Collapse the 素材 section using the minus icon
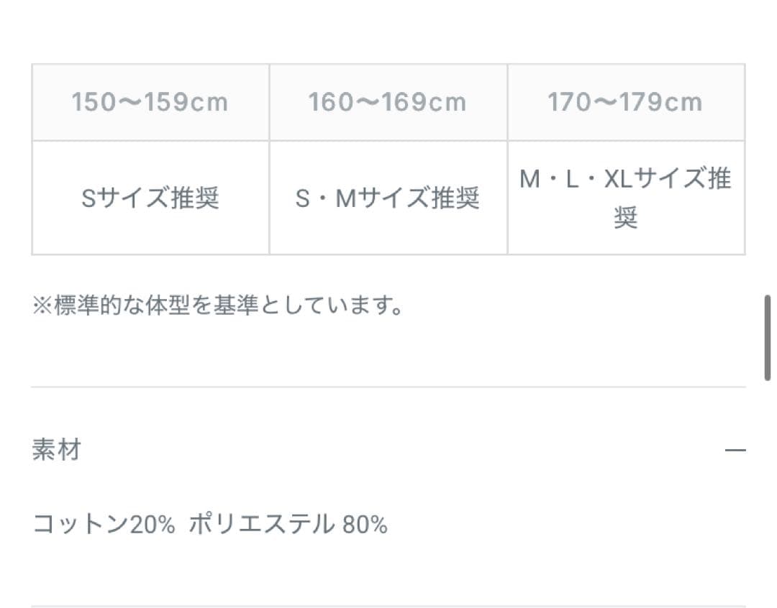 (735, 450)
